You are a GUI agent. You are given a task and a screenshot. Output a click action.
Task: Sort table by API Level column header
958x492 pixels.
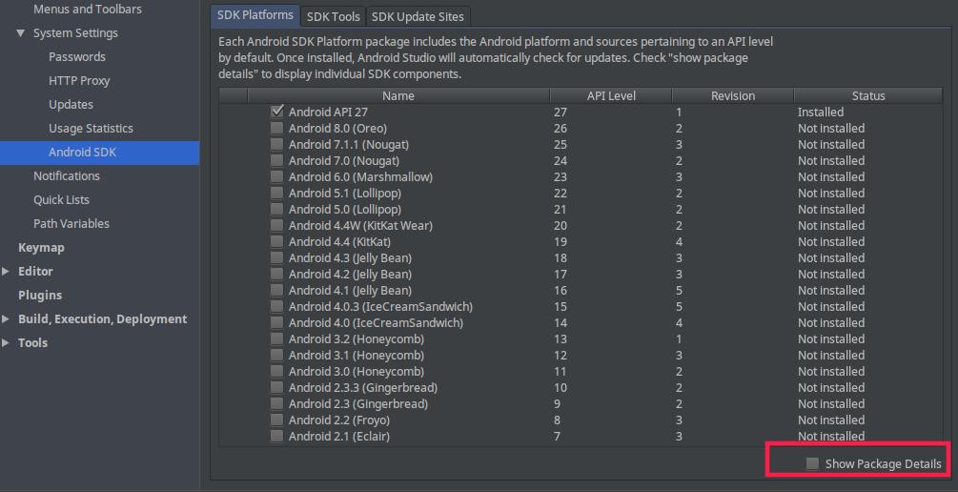click(x=611, y=96)
